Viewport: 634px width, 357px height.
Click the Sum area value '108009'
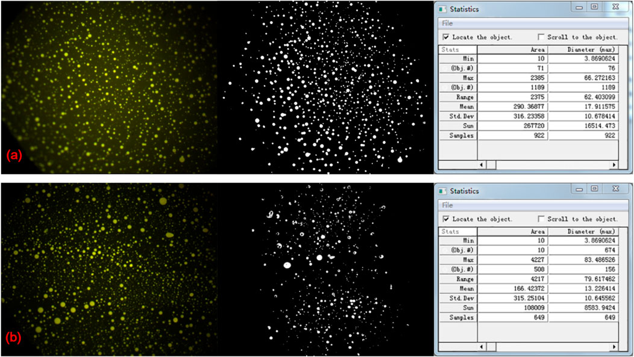tap(534, 308)
